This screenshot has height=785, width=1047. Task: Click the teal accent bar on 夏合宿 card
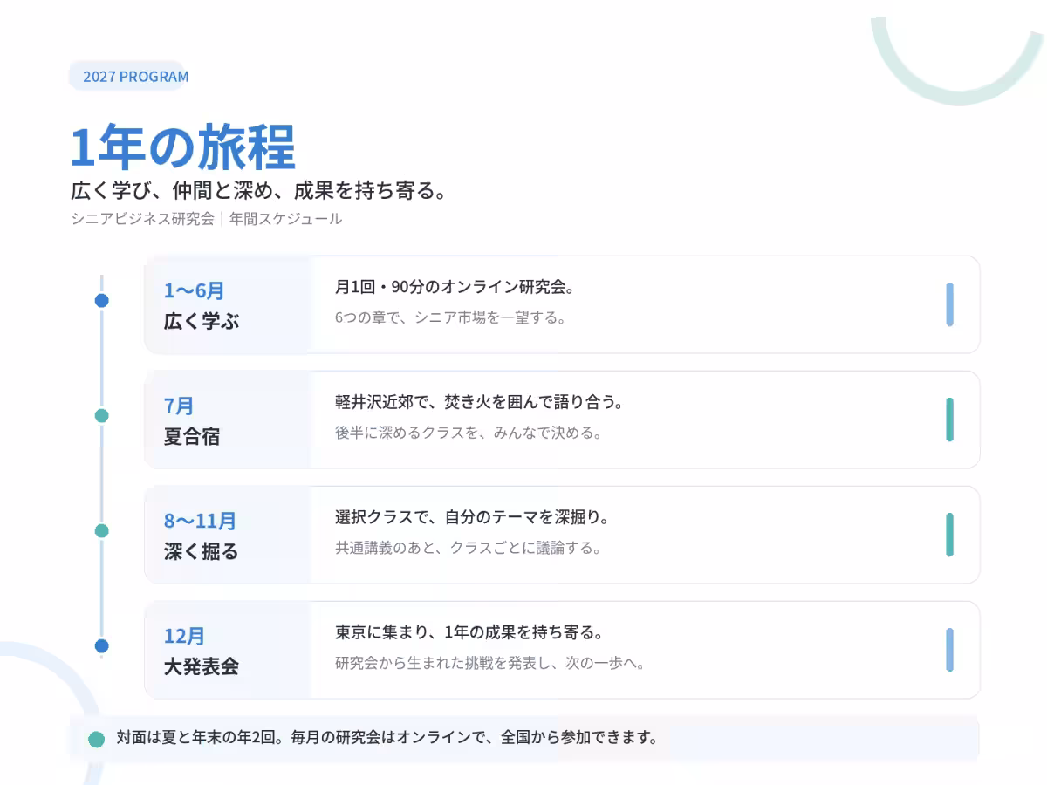tap(949, 420)
